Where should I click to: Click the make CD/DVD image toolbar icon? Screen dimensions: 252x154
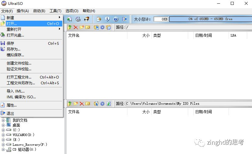click(69, 19)
